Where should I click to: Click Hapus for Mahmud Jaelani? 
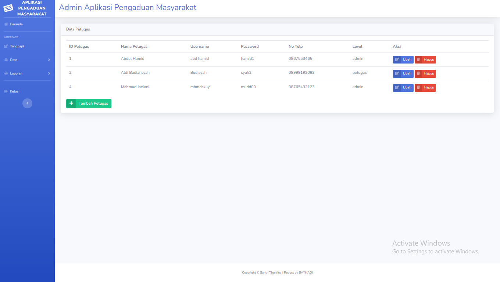coord(425,87)
